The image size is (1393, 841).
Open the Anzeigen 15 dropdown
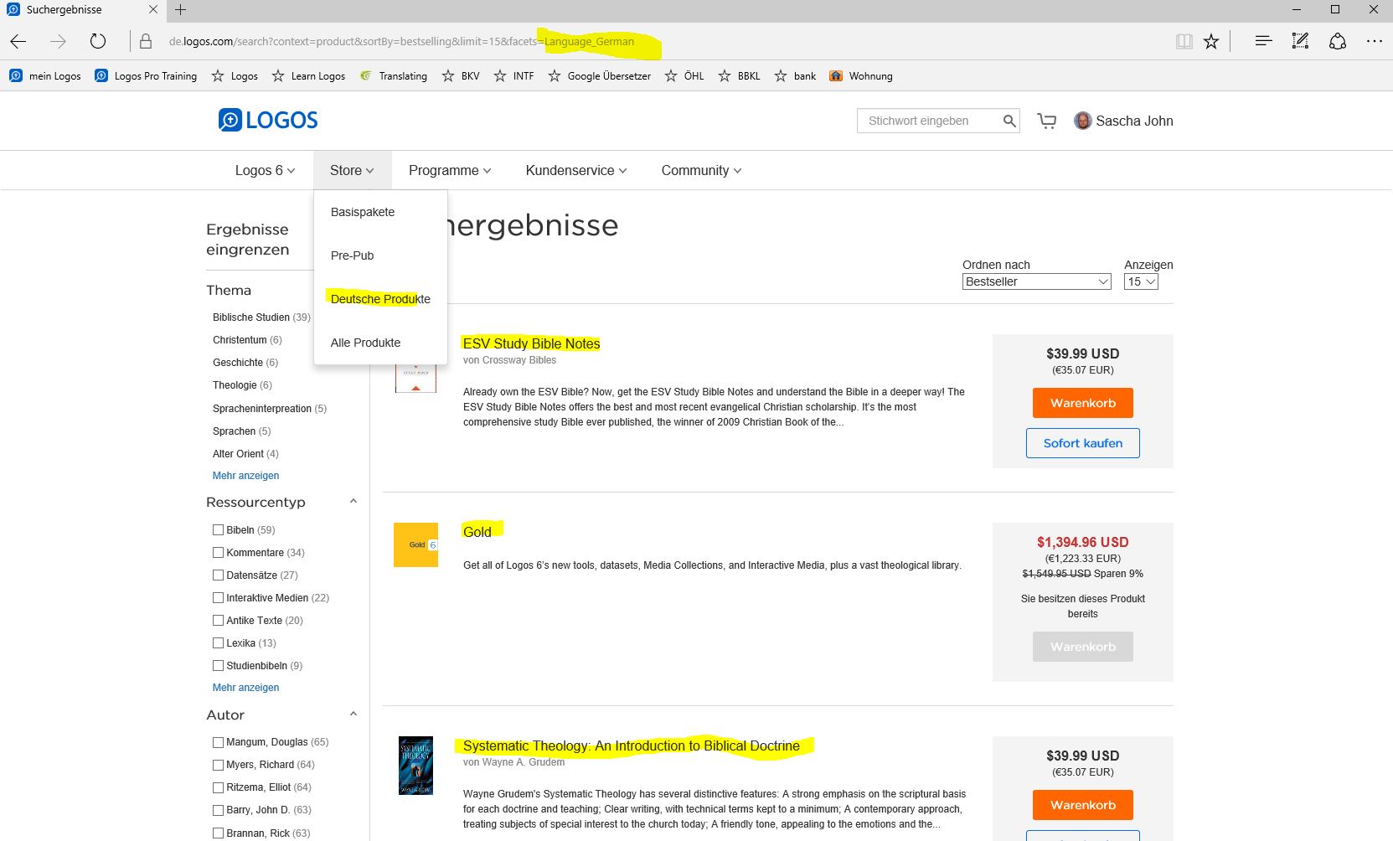(x=1141, y=281)
